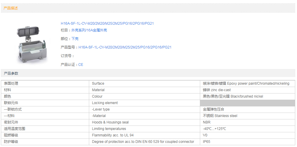Open the product title link above 栏目
The height and width of the screenshot is (147, 297).
[107, 24]
